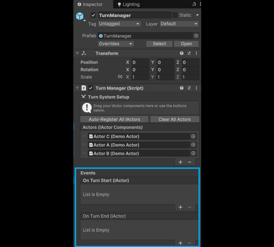The height and width of the screenshot is (247, 274).
Task: Click the prefab Select button
Action: (159, 44)
